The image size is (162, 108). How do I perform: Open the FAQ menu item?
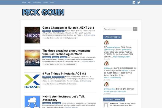point(29,2)
